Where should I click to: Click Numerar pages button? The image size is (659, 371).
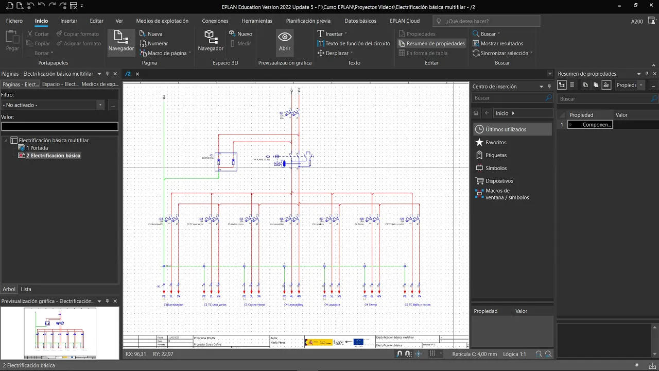(x=153, y=44)
